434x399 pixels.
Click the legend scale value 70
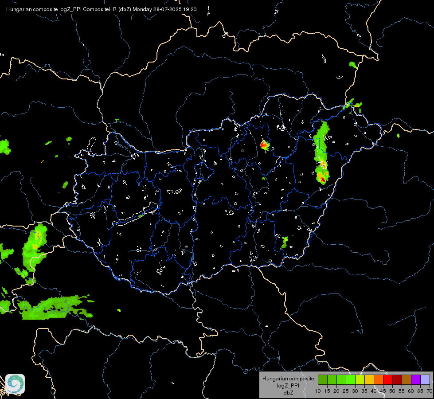pyautogui.click(x=429, y=391)
